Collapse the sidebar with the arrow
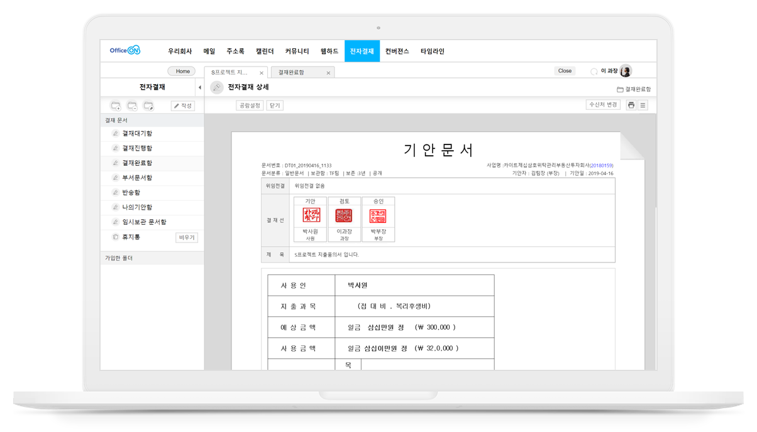The height and width of the screenshot is (432, 757). tap(200, 88)
